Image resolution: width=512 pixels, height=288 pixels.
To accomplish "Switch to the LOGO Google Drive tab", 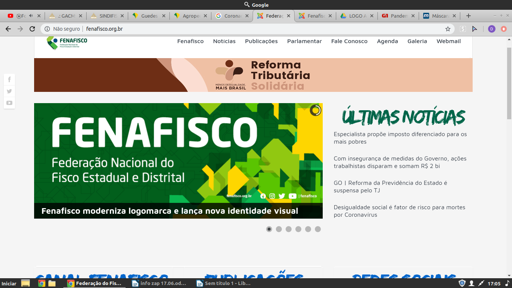I will [x=357, y=16].
